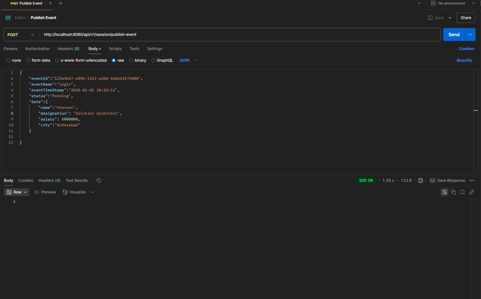Image resolution: width=481 pixels, height=299 pixels.
Task: Open the tab list chevron at top
Action: 419,3
